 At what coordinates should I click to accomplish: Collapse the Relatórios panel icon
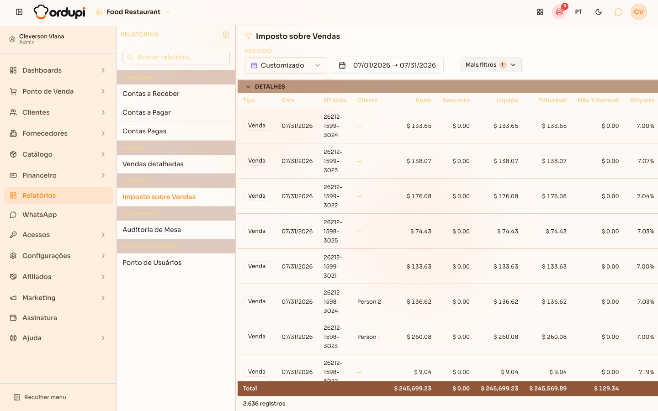[x=226, y=35]
